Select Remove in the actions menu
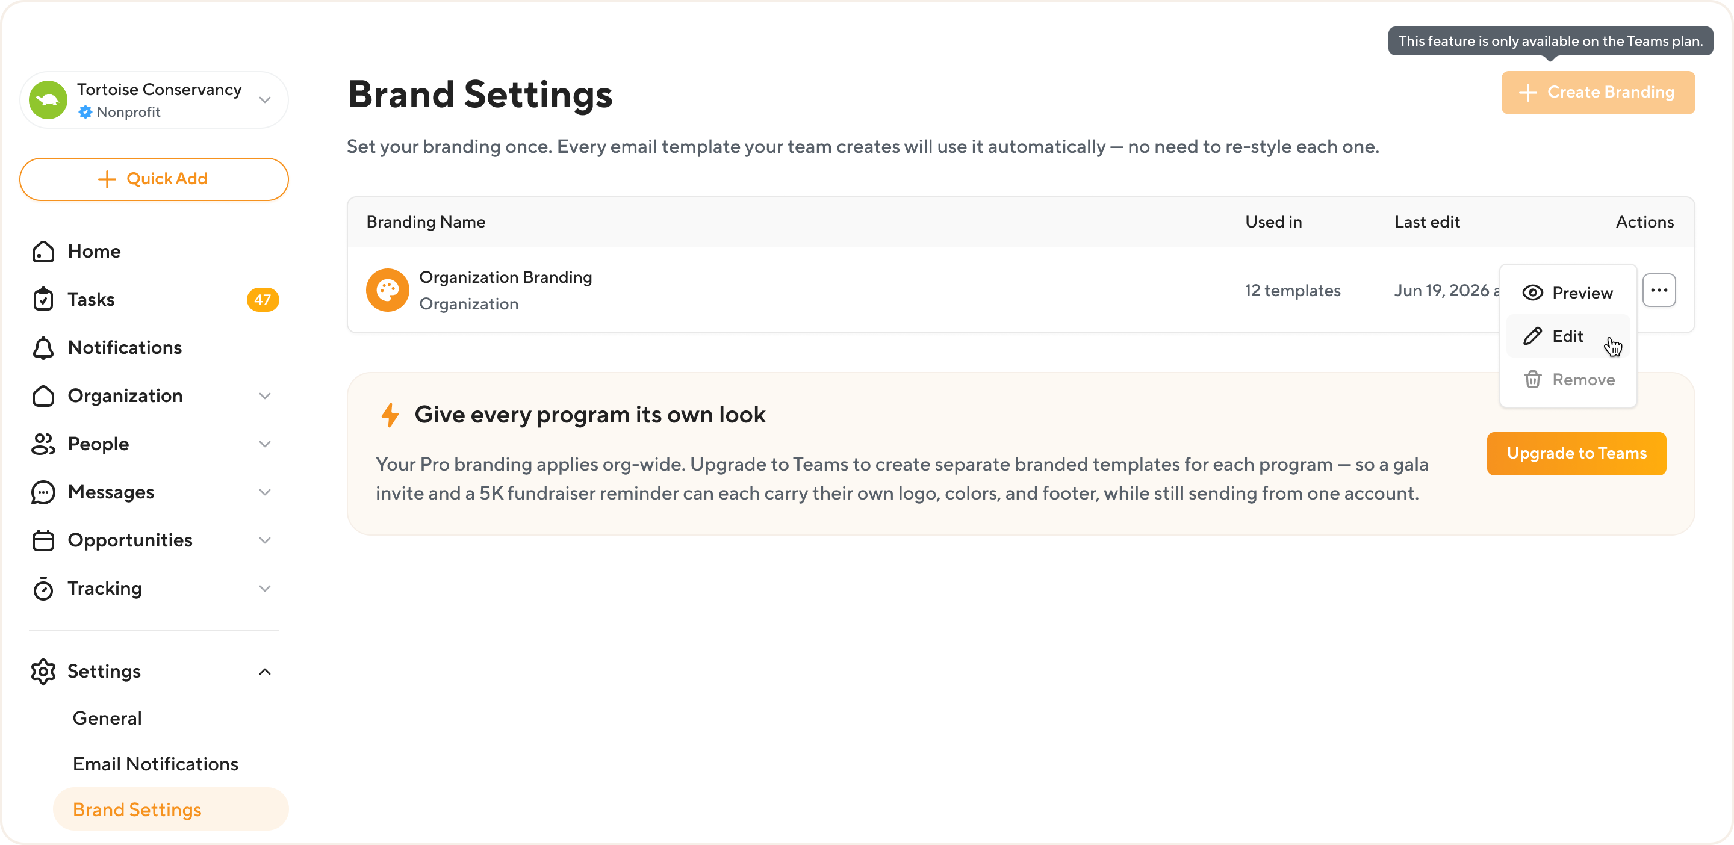This screenshot has width=1734, height=845. (x=1568, y=379)
